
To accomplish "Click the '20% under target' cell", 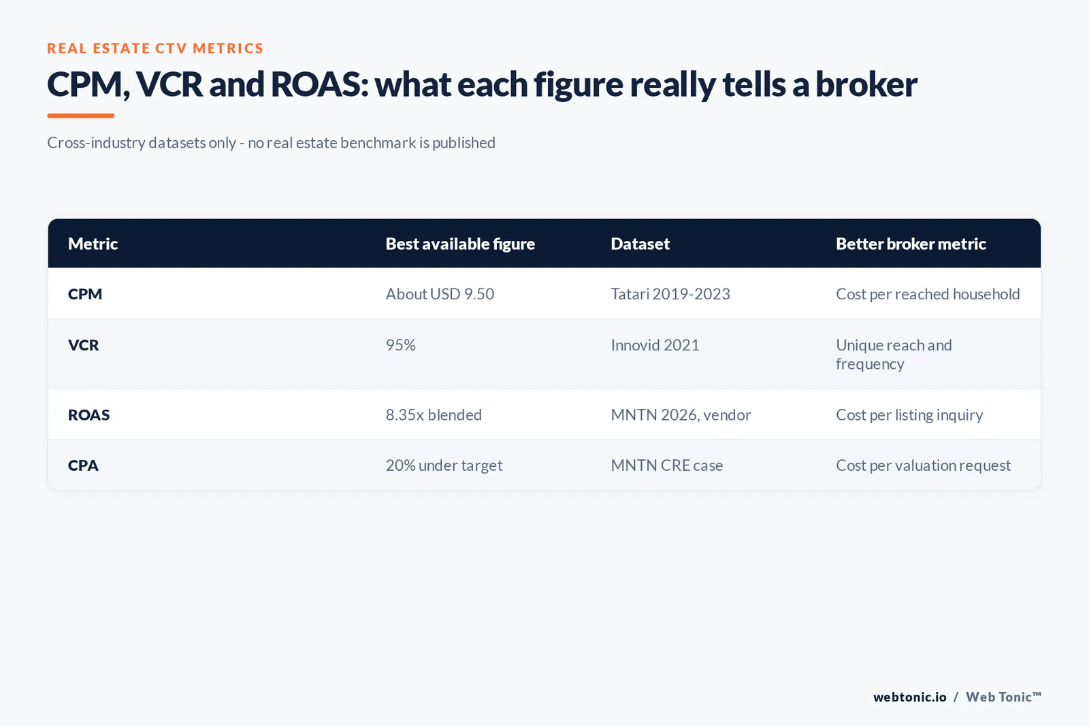I will tap(444, 465).
